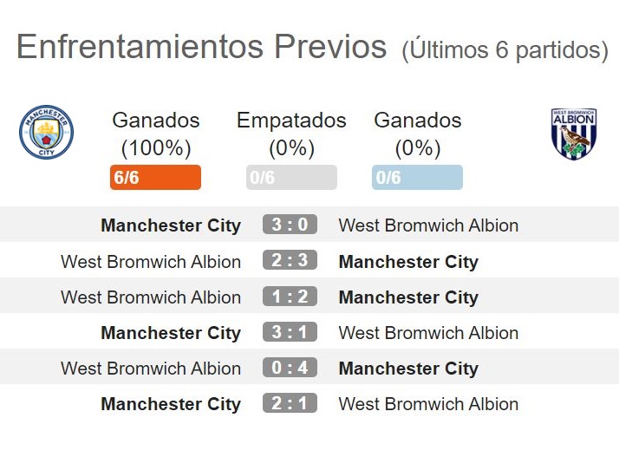Click West Bromwich Albion in the 1 : 2 row

tap(151, 297)
